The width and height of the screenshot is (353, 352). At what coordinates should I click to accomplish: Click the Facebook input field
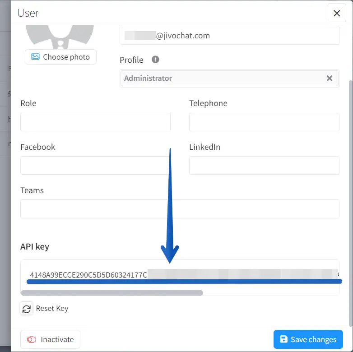click(95, 165)
